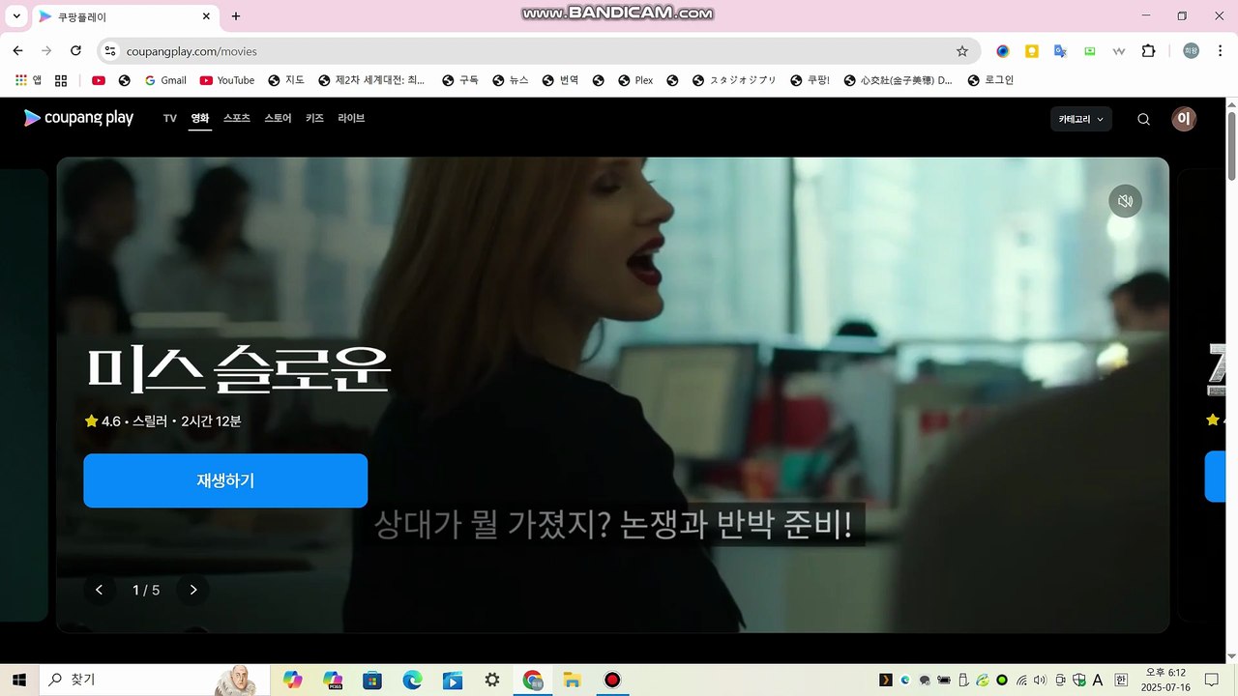Open the Google Translate extension icon
This screenshot has height=696, width=1238.
(x=1060, y=51)
